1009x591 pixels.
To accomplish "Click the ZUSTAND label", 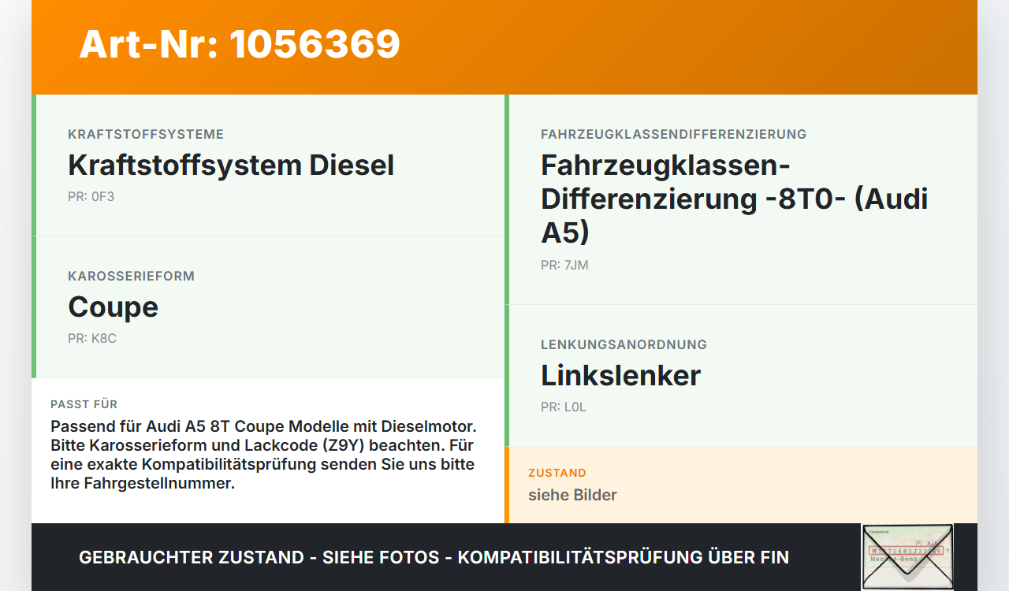I will (557, 473).
